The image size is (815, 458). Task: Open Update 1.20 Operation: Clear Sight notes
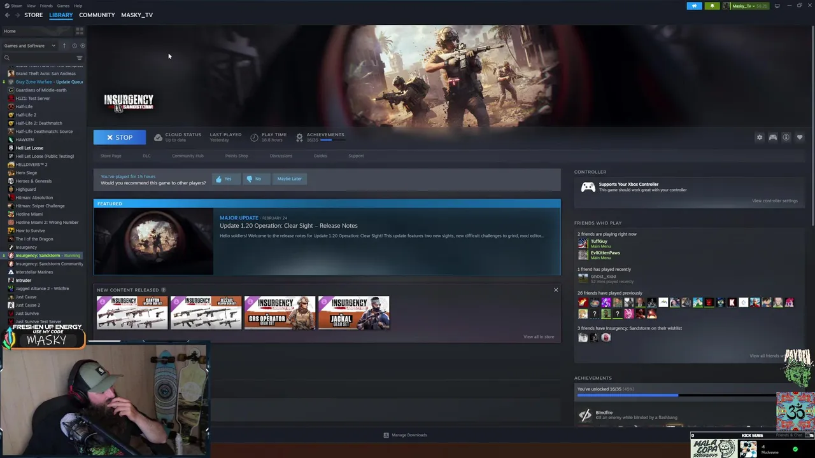[288, 226]
